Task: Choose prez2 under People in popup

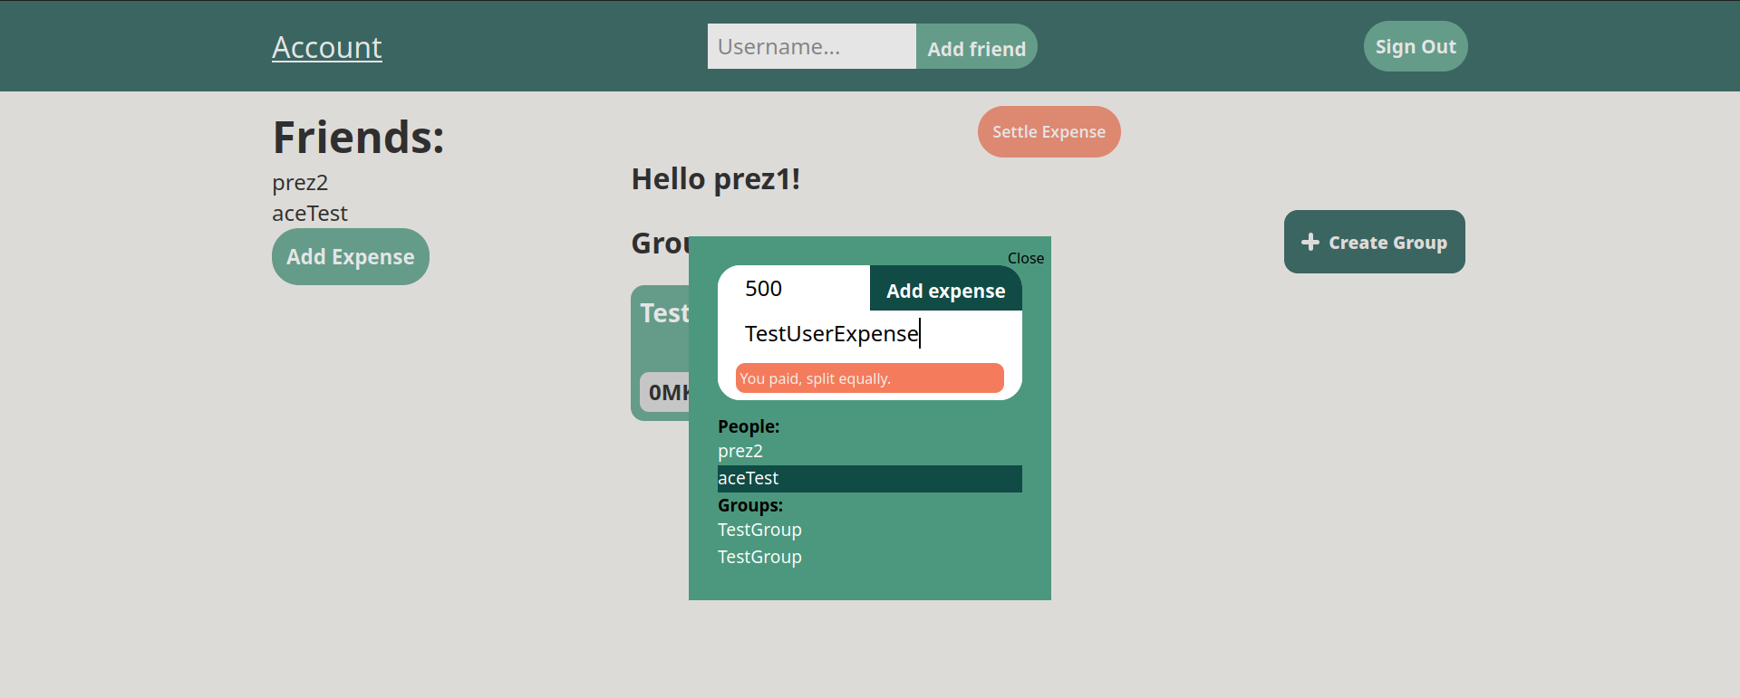Action: coord(740,451)
